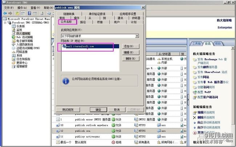This screenshot has height=147, width=236.
Task: Click 添加(D)... button
Action: click(x=131, y=46)
